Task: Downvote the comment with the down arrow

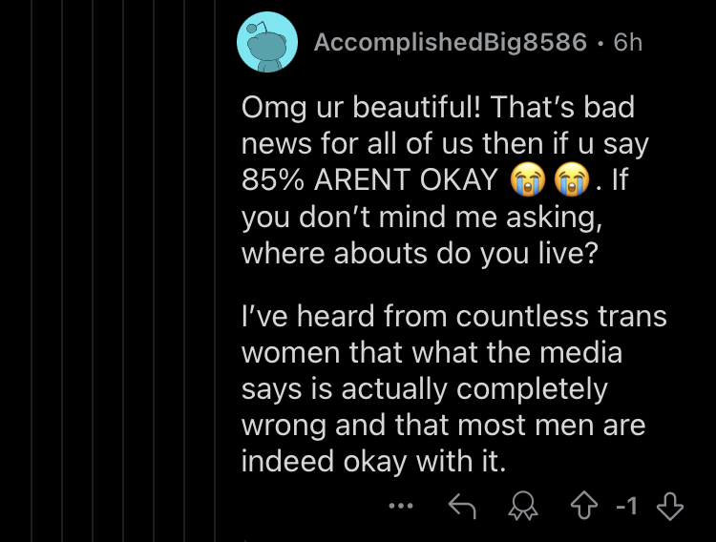Action: pos(669,506)
